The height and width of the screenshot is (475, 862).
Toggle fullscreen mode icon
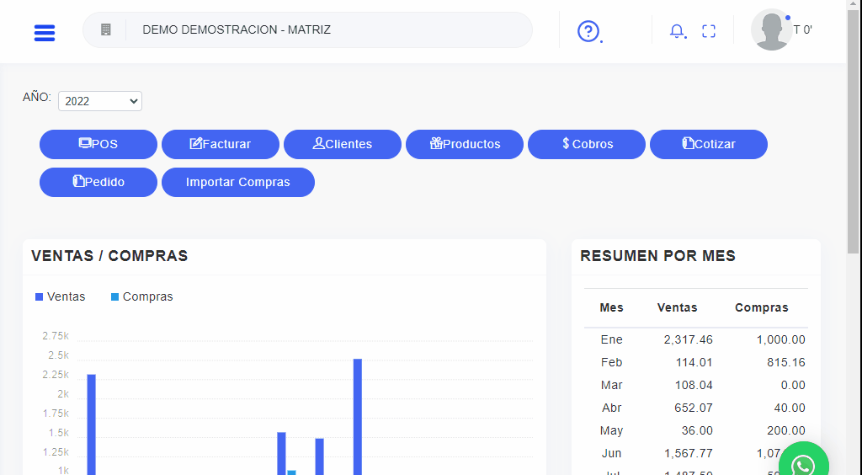pyautogui.click(x=709, y=31)
